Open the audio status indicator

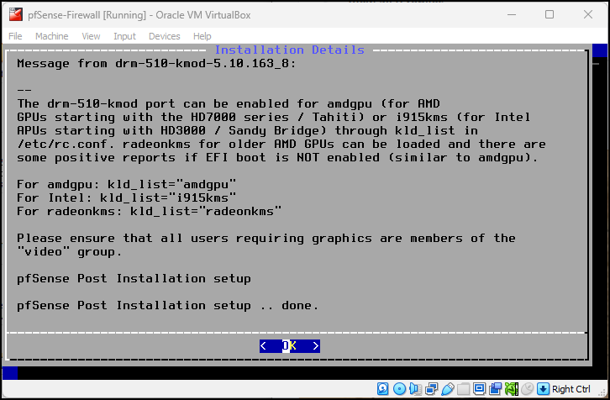pyautogui.click(x=415, y=389)
